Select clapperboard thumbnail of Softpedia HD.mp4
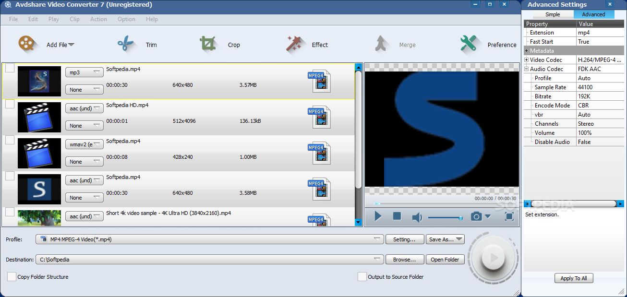 pos(39,117)
